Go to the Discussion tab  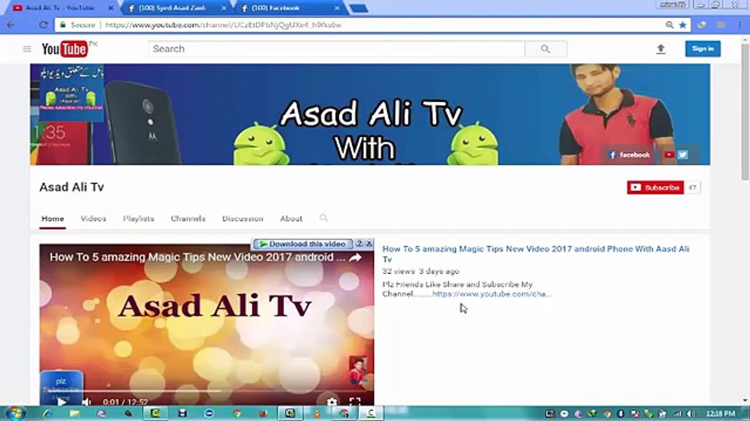243,219
